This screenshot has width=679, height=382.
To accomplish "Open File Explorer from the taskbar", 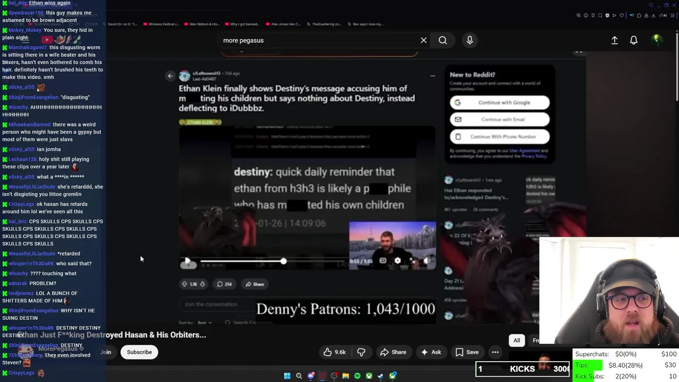I will pos(345,376).
